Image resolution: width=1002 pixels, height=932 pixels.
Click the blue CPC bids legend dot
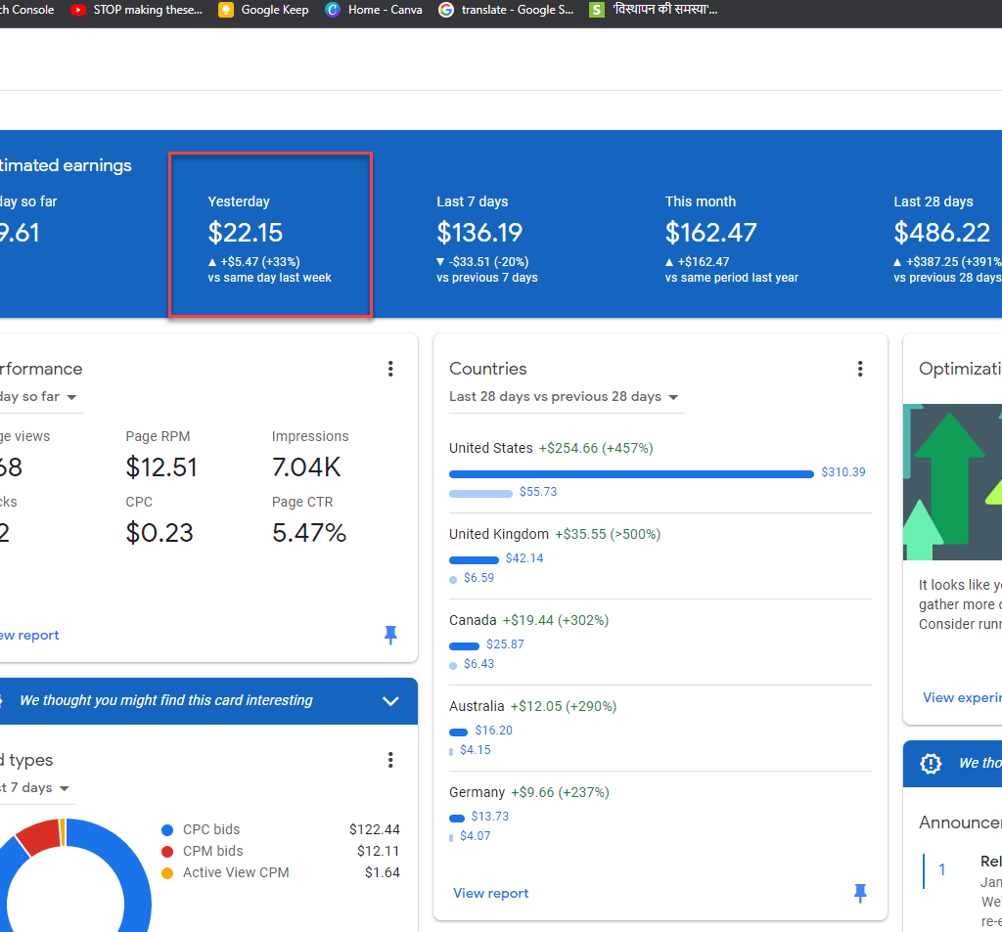167,829
